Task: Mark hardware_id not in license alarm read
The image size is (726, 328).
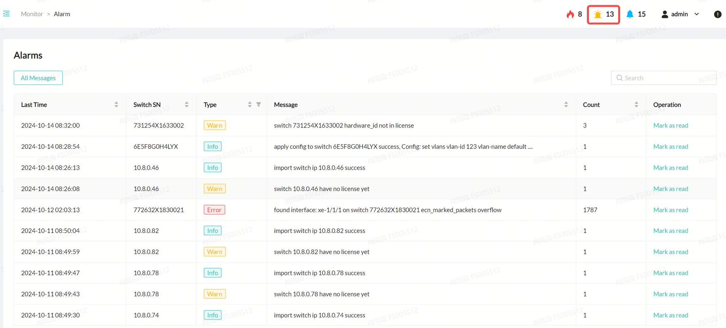Action: click(670, 125)
